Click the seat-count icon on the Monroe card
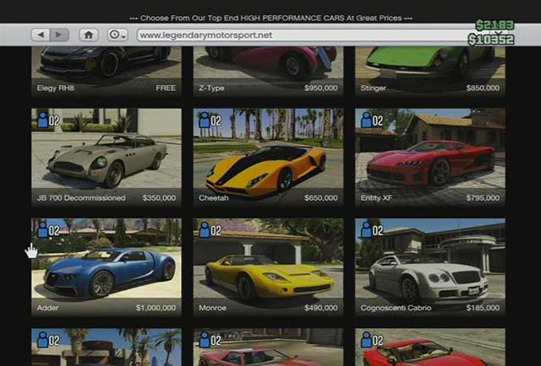 click(210, 230)
